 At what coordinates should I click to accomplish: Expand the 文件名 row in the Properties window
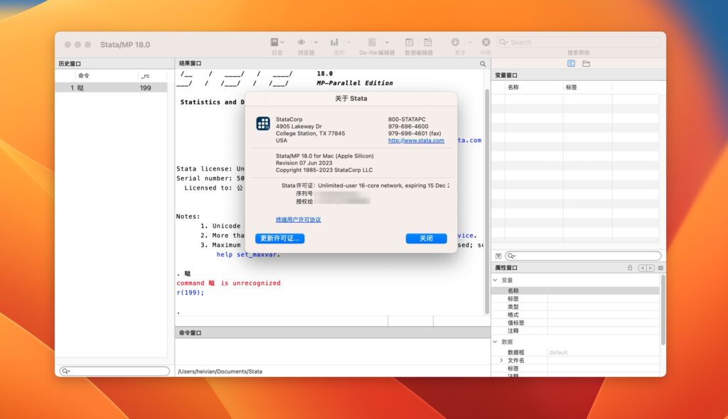(501, 359)
